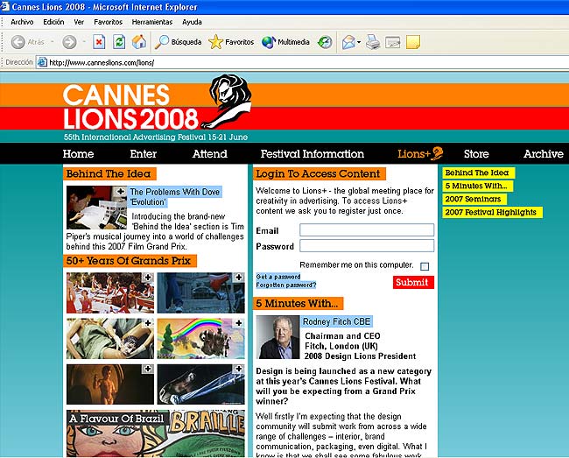Click the History clock icon
This screenshot has height=458, width=569.
point(325,41)
